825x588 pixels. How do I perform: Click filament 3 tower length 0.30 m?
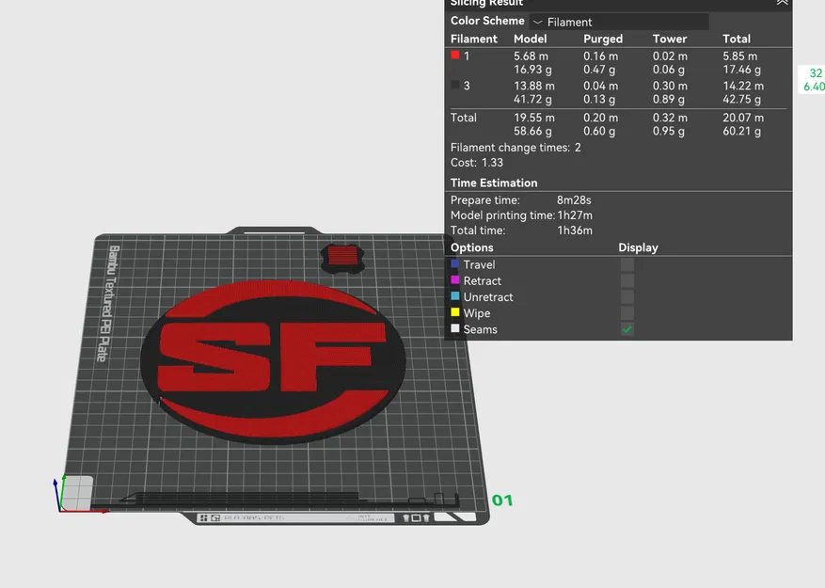click(670, 86)
